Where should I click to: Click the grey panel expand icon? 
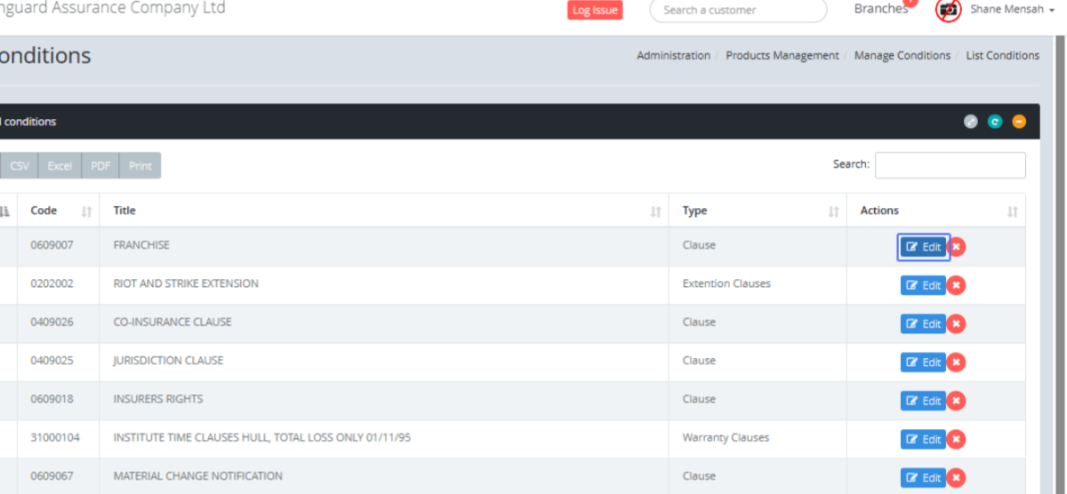[x=971, y=122]
